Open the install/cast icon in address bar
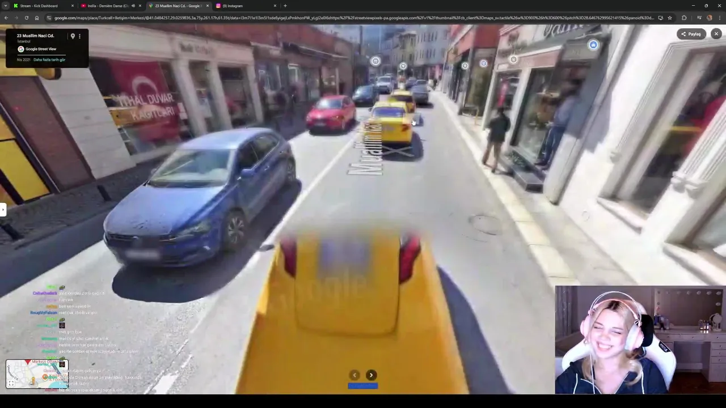This screenshot has width=726, height=408. pos(660,18)
